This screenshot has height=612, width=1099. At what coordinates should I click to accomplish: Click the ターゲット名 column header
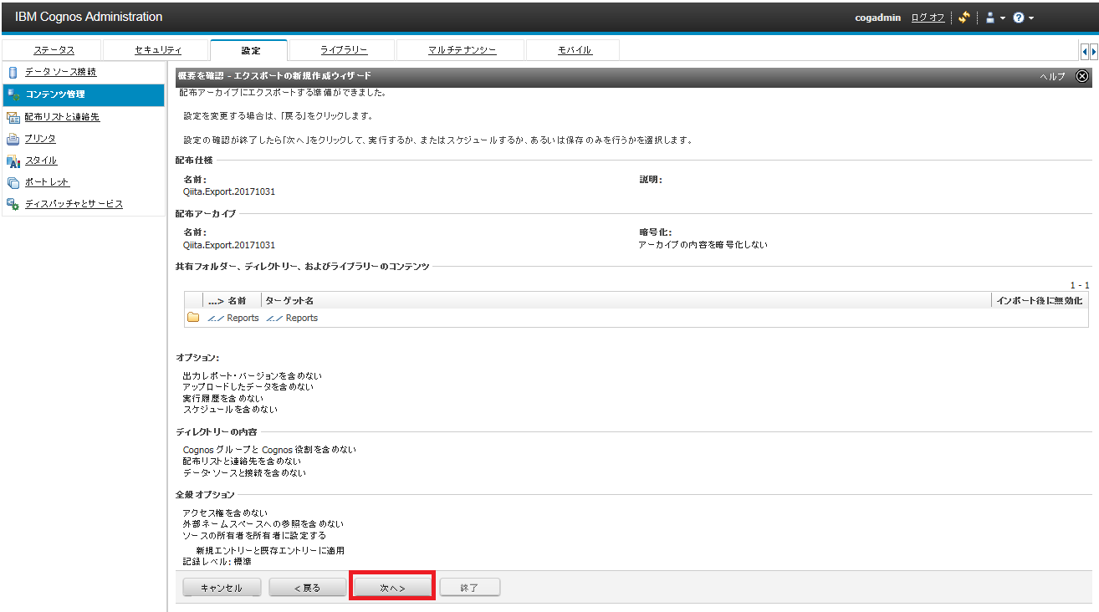[x=289, y=300]
